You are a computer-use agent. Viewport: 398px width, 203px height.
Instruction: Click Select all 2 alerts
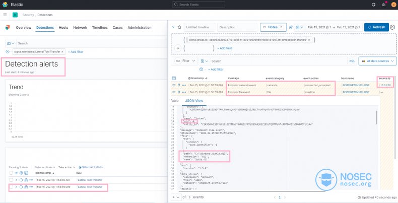[91, 167]
